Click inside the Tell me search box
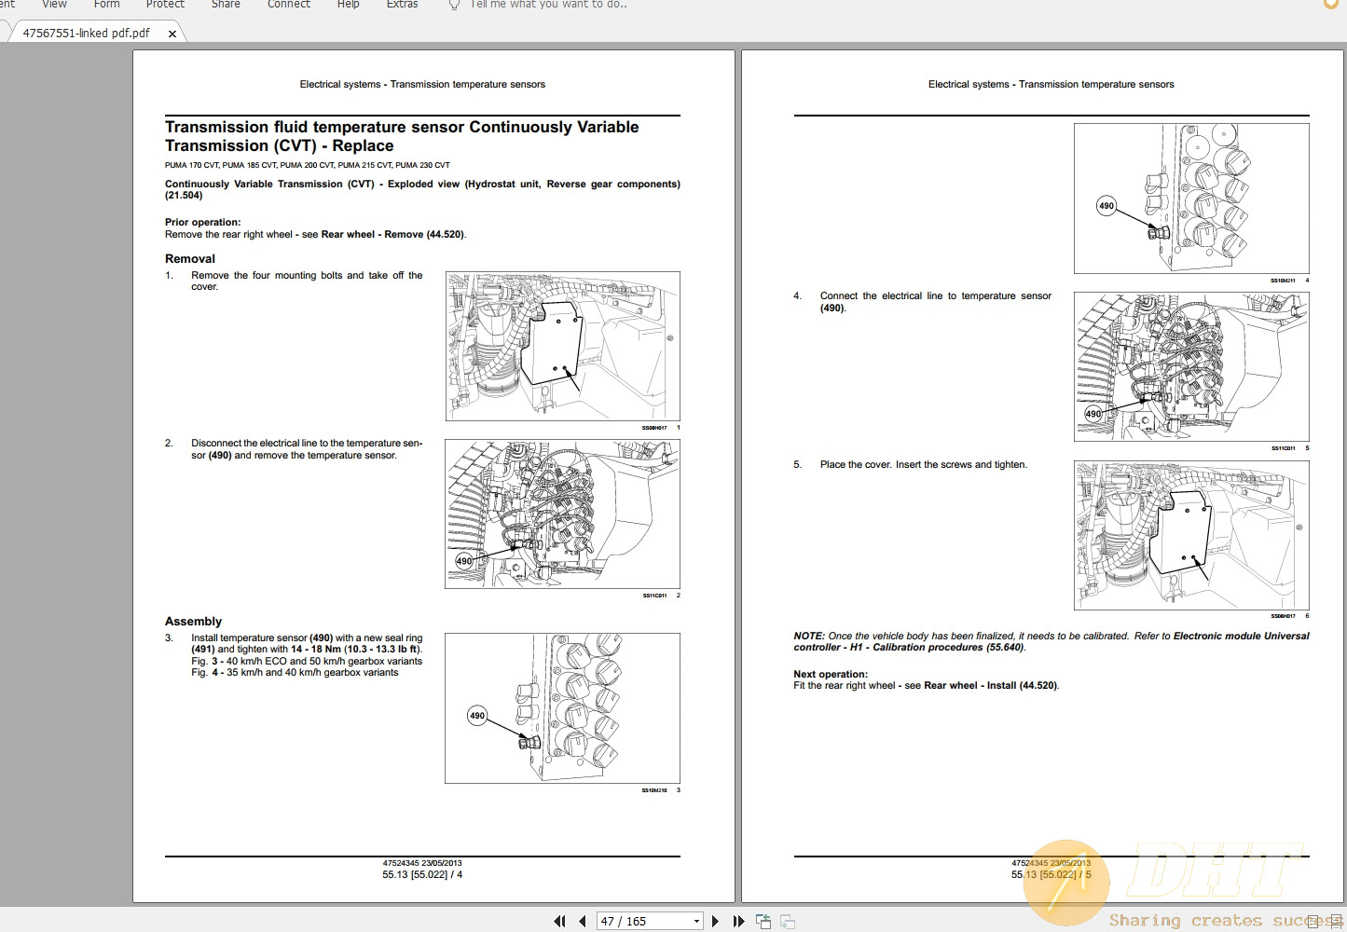This screenshot has width=1347, height=932. coord(541,5)
